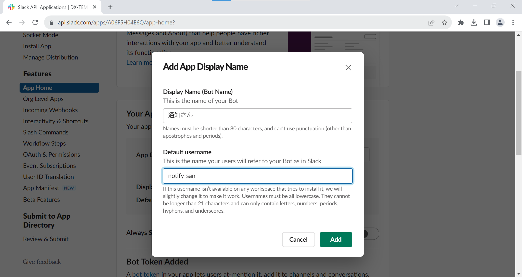Open the Chrome profile avatar

click(500, 23)
